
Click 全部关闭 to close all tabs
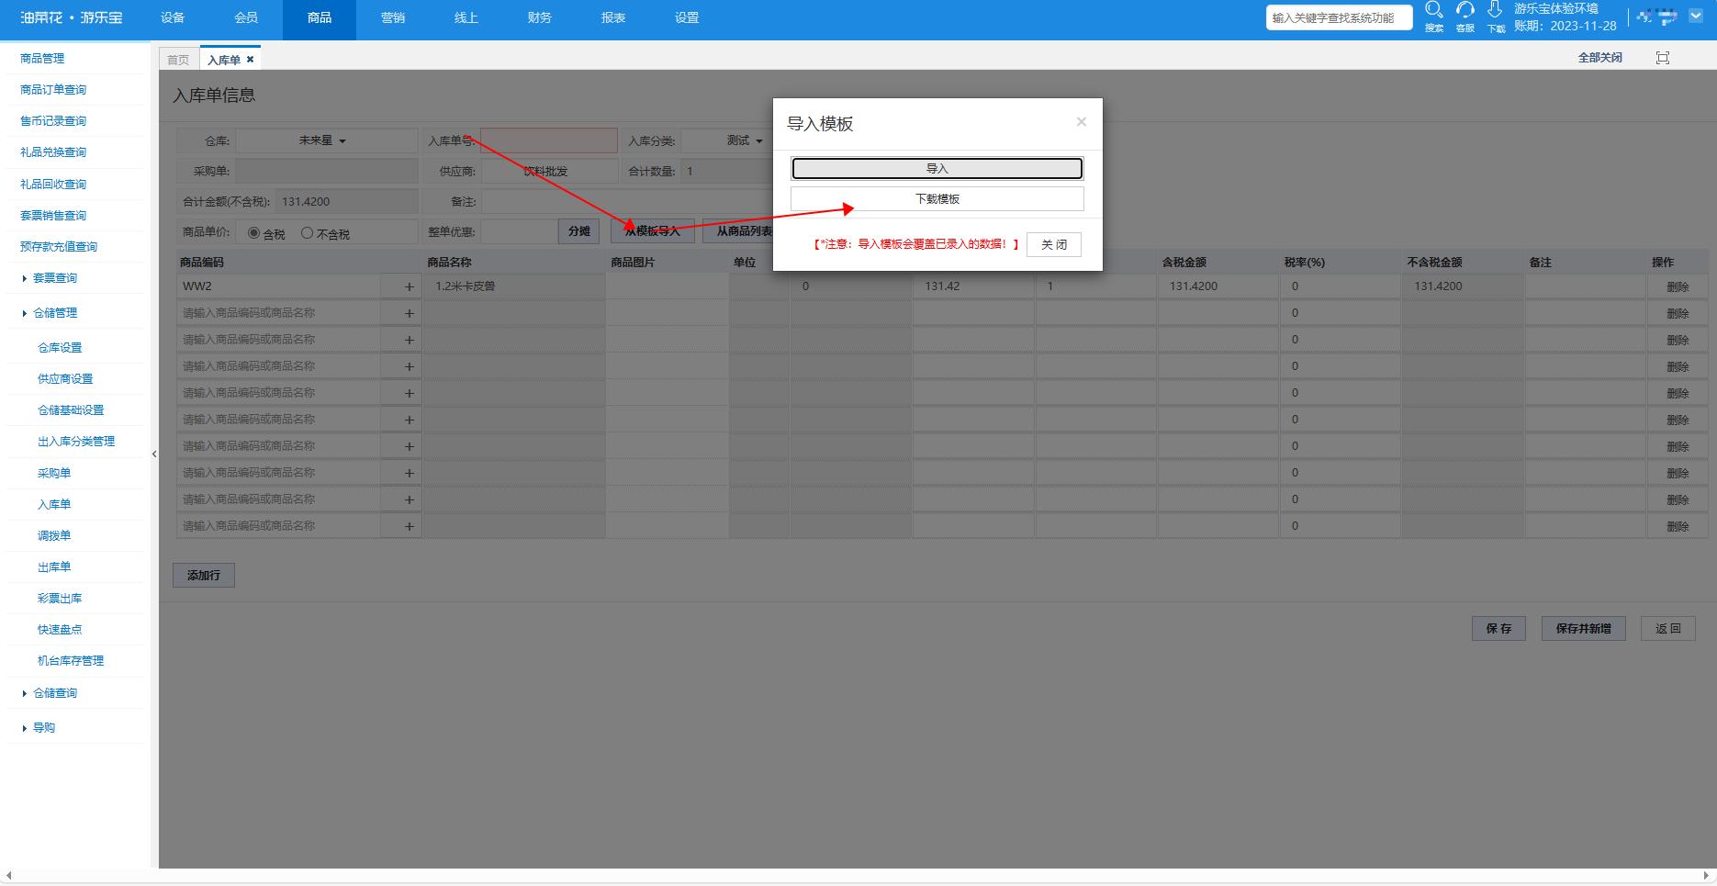1599,58
